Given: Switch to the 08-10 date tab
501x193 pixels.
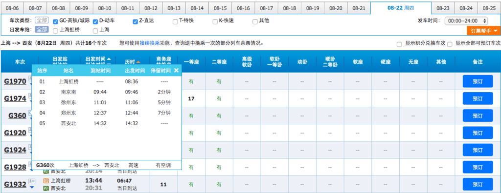Looking at the screenshot, I should [105, 8].
